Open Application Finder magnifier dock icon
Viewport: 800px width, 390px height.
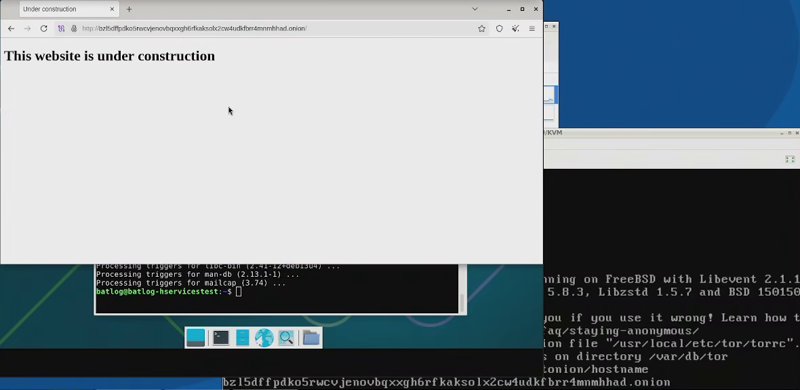pyautogui.click(x=286, y=337)
